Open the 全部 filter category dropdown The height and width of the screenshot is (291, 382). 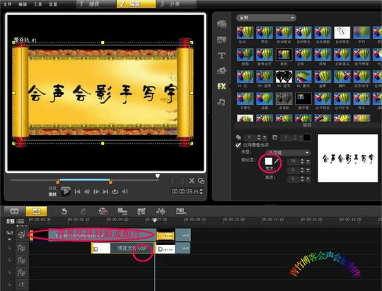tap(266, 18)
